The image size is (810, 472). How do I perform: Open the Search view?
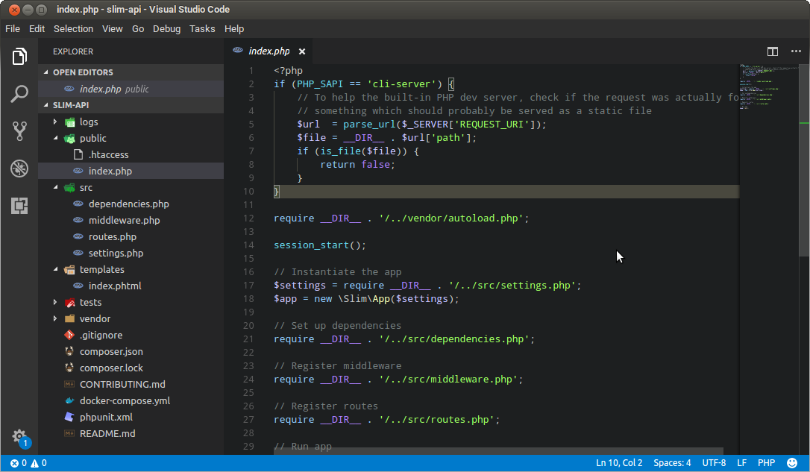[x=19, y=93]
